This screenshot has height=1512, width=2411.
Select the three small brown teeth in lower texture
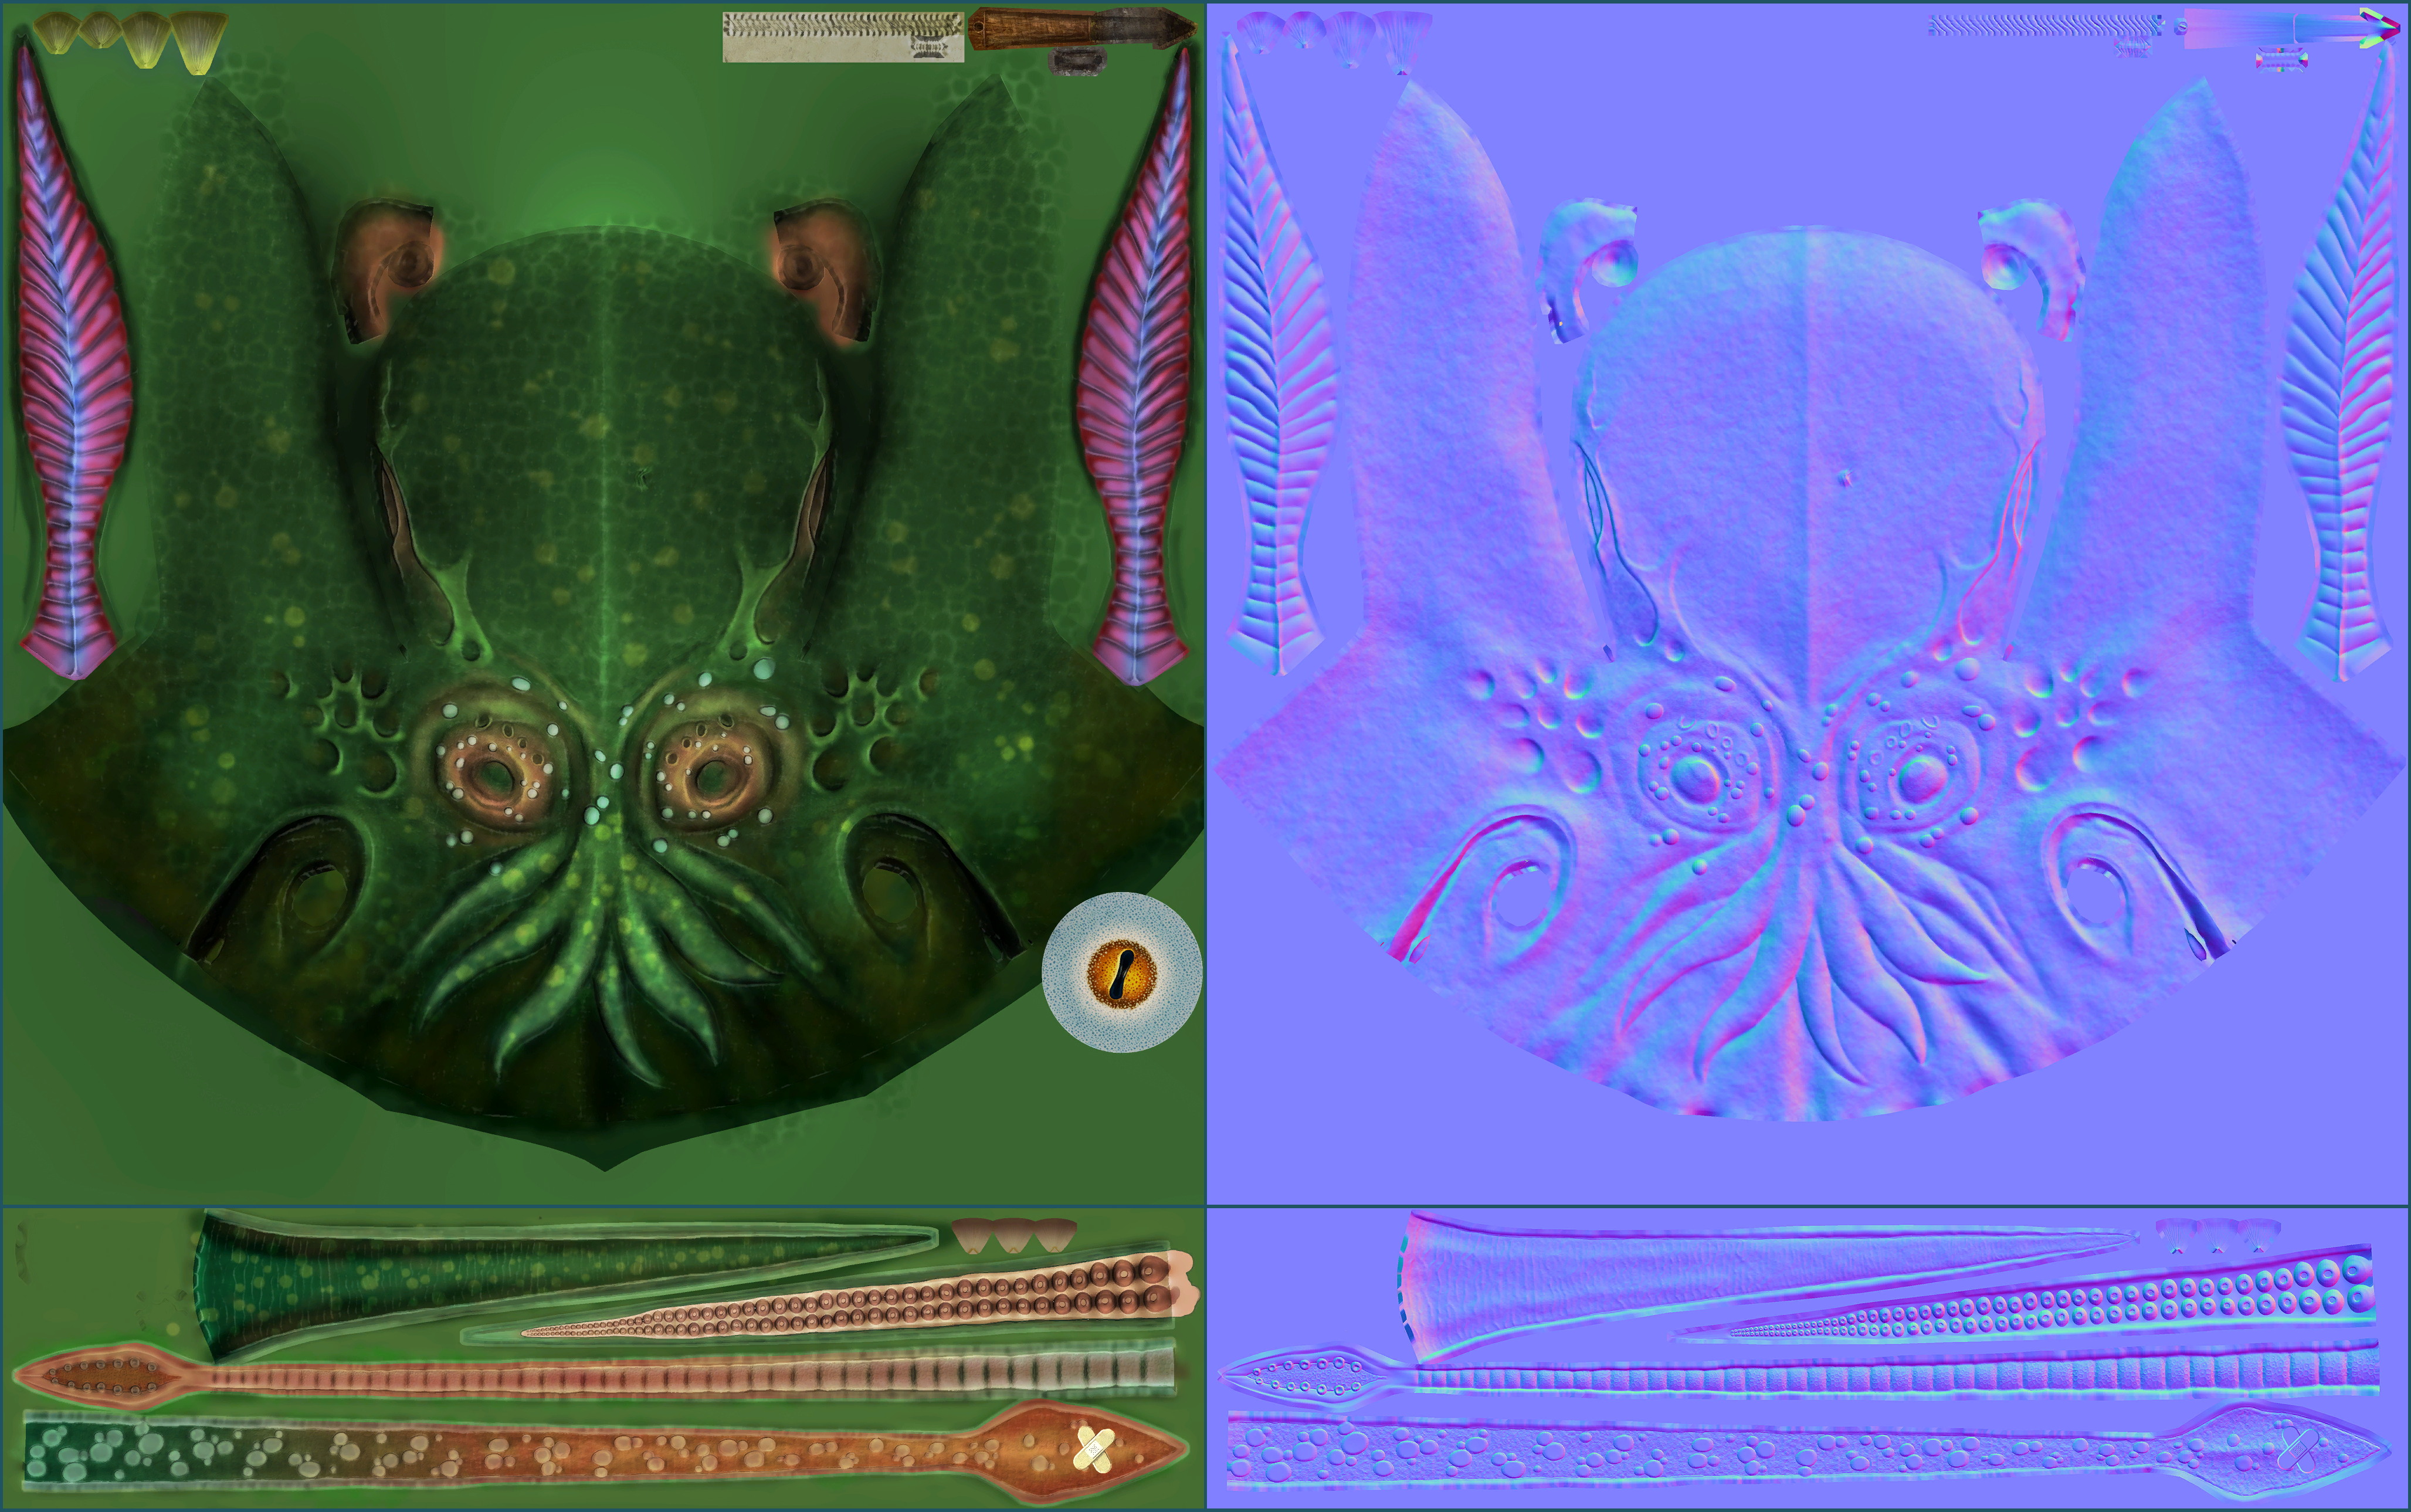(x=1013, y=1235)
